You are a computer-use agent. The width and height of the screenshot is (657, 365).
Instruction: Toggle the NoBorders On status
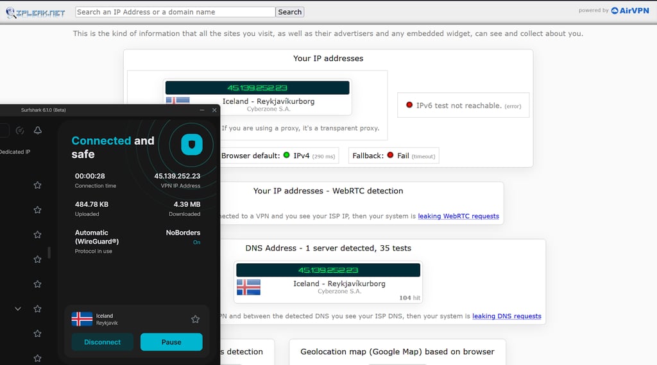click(196, 243)
